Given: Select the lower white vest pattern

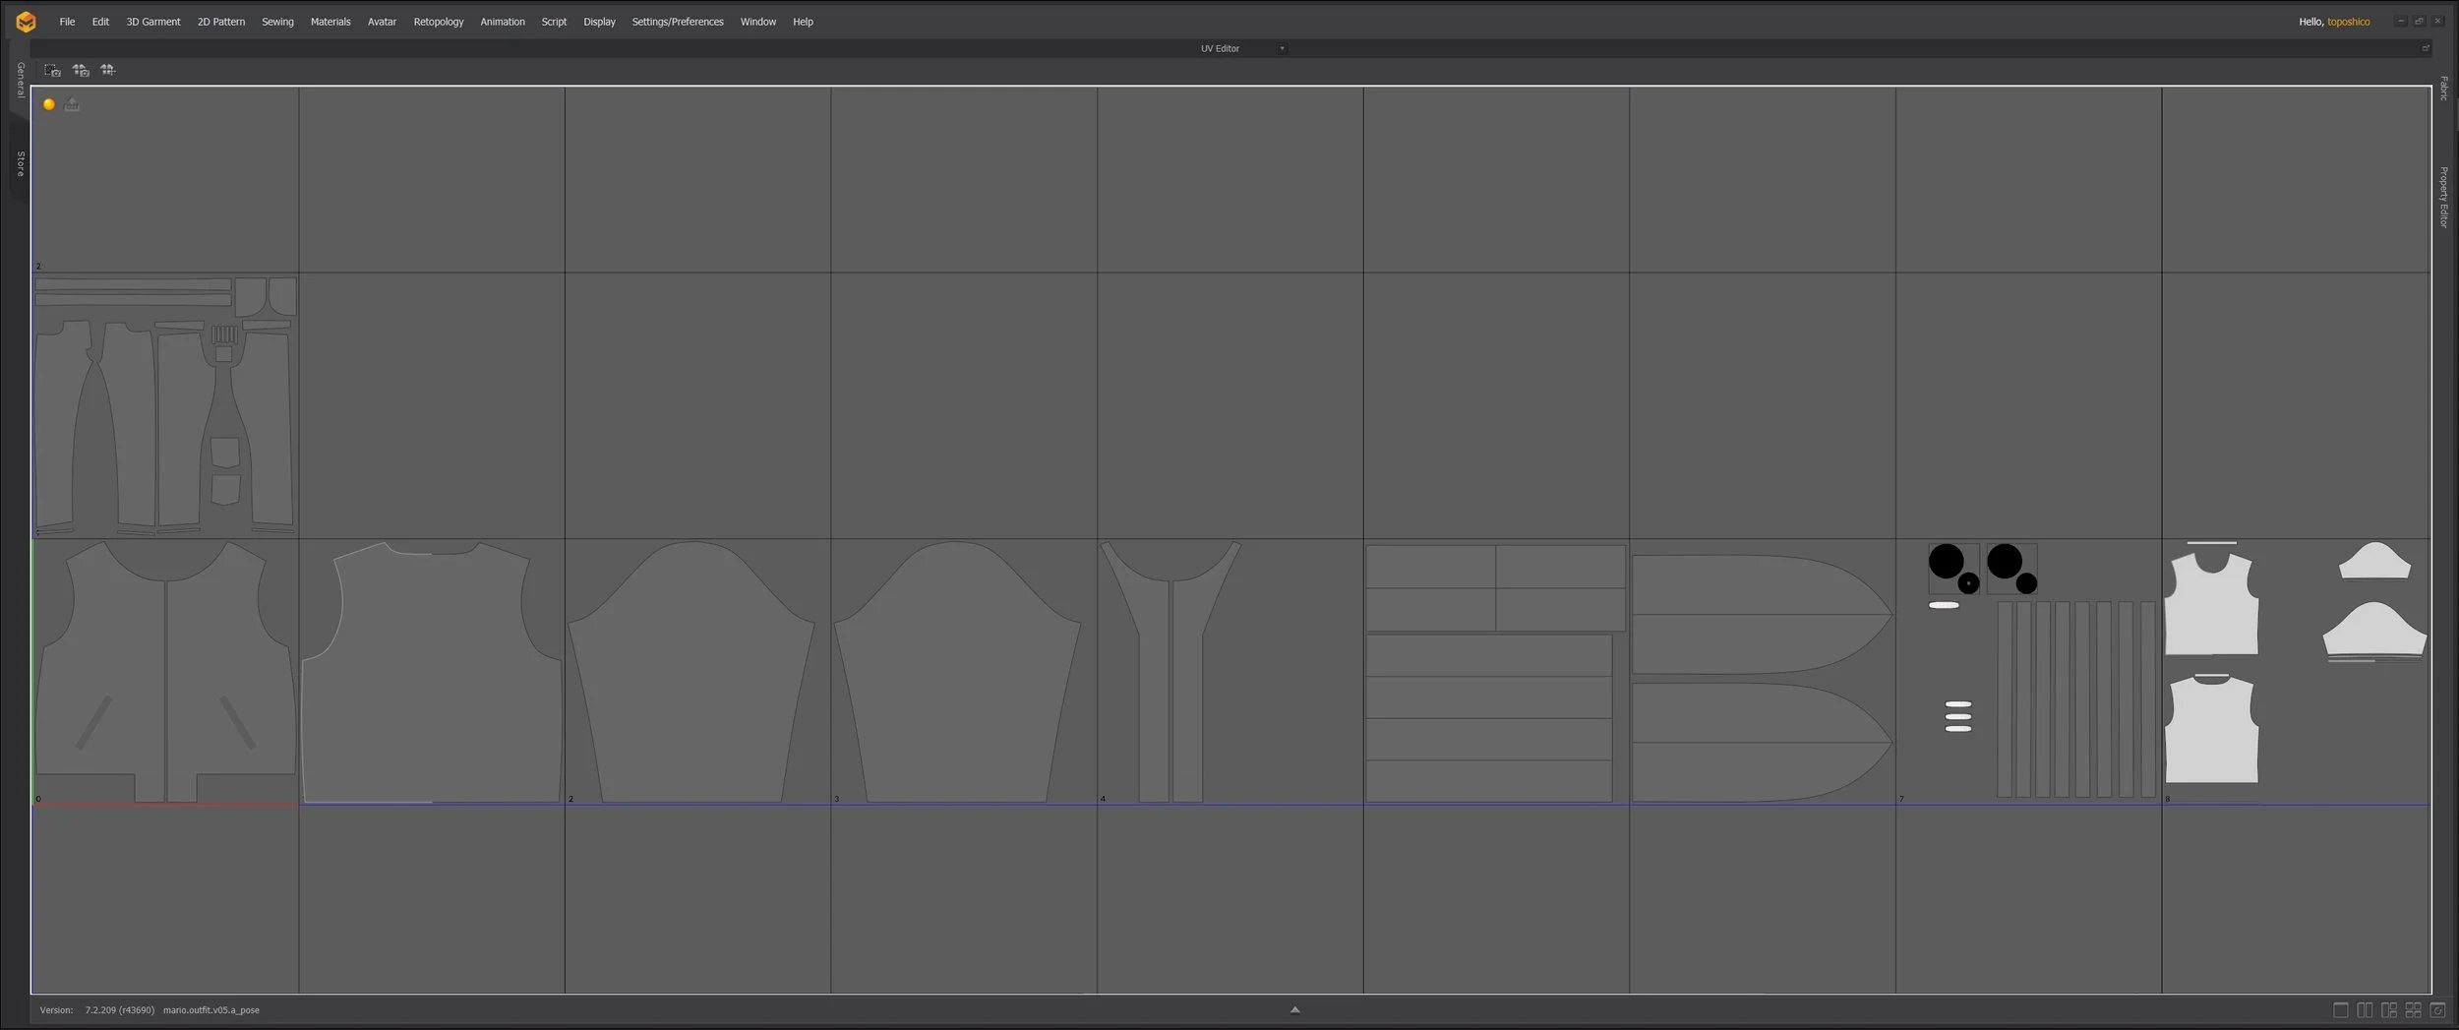Looking at the screenshot, I should click(2211, 729).
